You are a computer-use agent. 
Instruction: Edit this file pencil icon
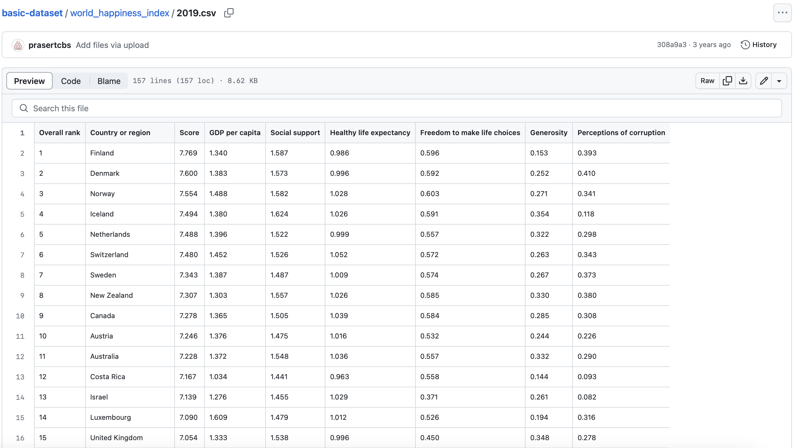tap(764, 81)
